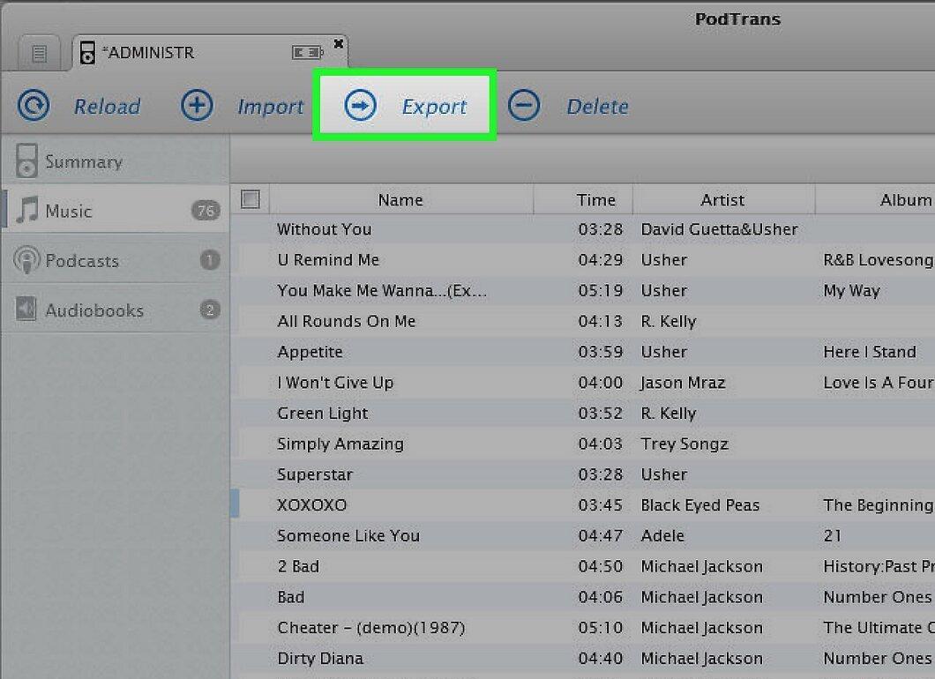This screenshot has width=935, height=679.
Task: Open the library list icon tab
Action: click(40, 54)
